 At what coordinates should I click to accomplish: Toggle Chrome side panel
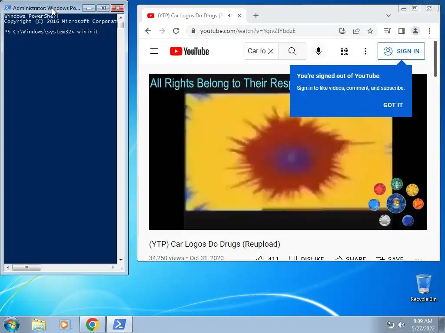tap(401, 31)
